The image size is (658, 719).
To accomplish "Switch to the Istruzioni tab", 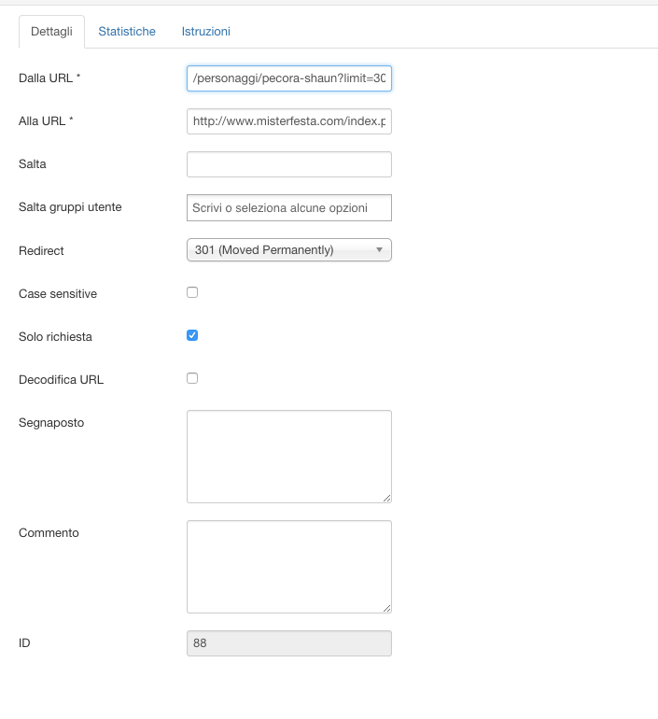I will point(205,31).
